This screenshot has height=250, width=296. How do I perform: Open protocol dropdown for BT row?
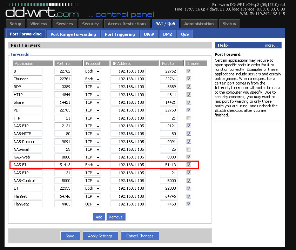(x=93, y=71)
